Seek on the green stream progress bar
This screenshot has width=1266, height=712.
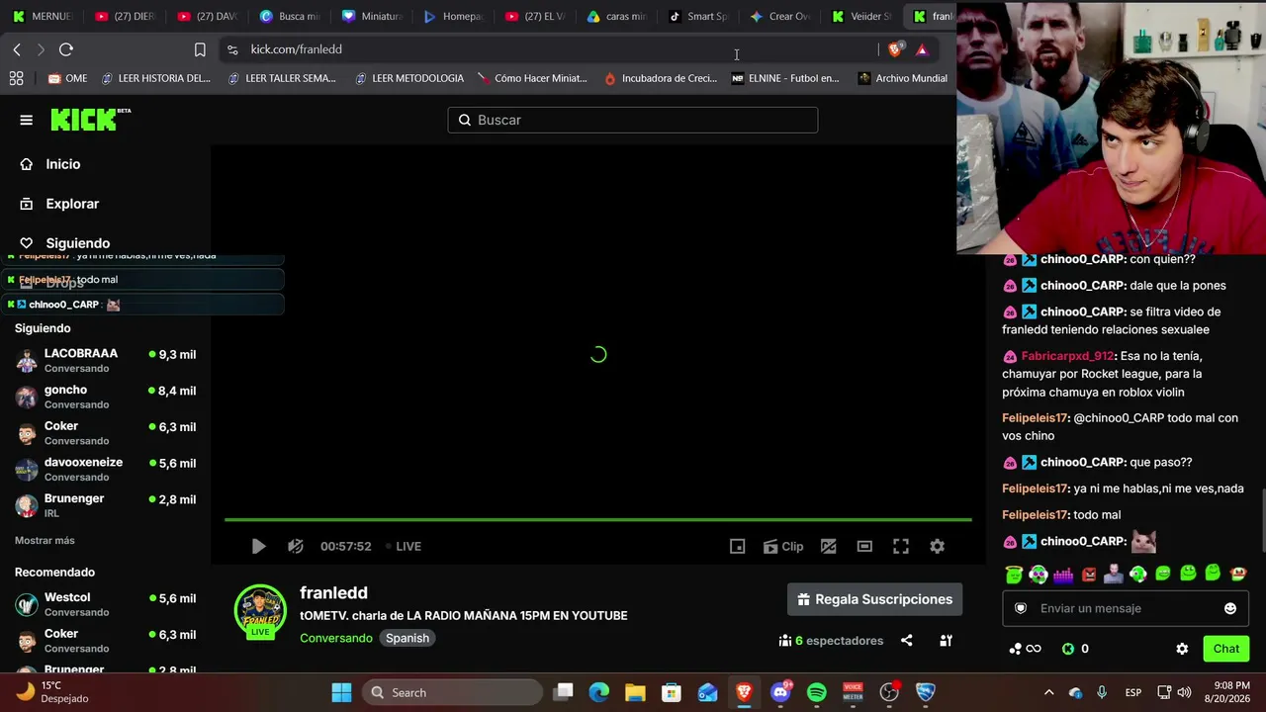pos(597,519)
